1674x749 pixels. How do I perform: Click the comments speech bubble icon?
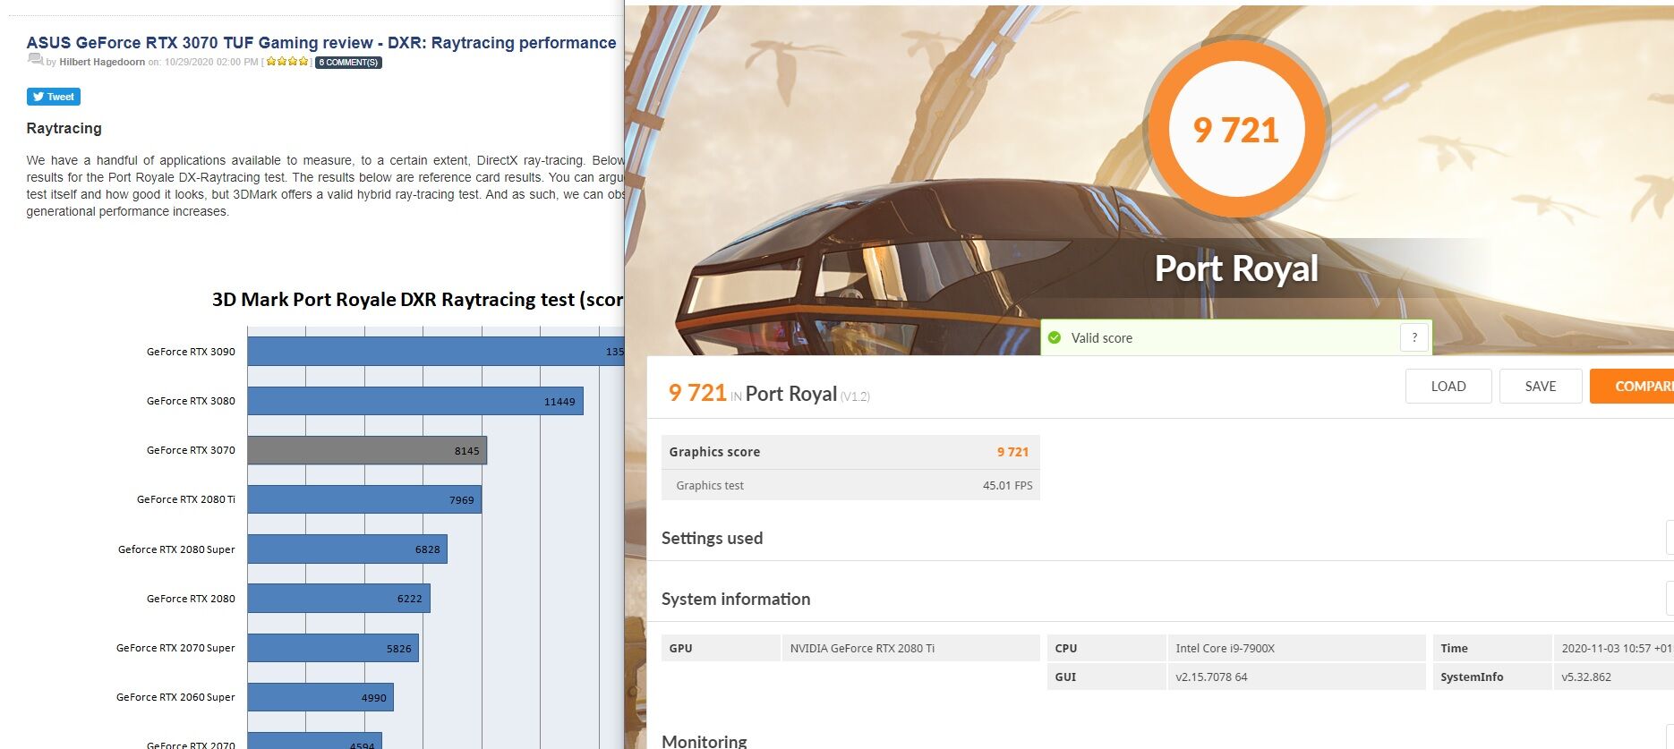pyautogui.click(x=35, y=59)
